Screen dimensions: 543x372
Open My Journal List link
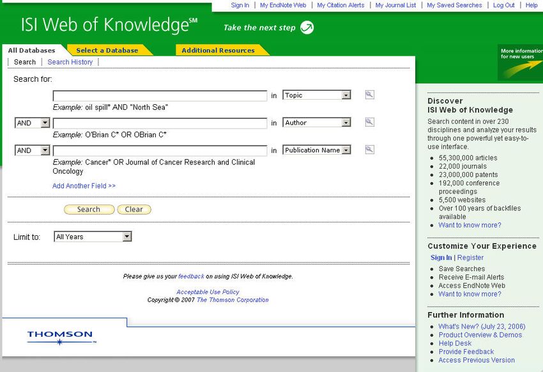coord(396,5)
